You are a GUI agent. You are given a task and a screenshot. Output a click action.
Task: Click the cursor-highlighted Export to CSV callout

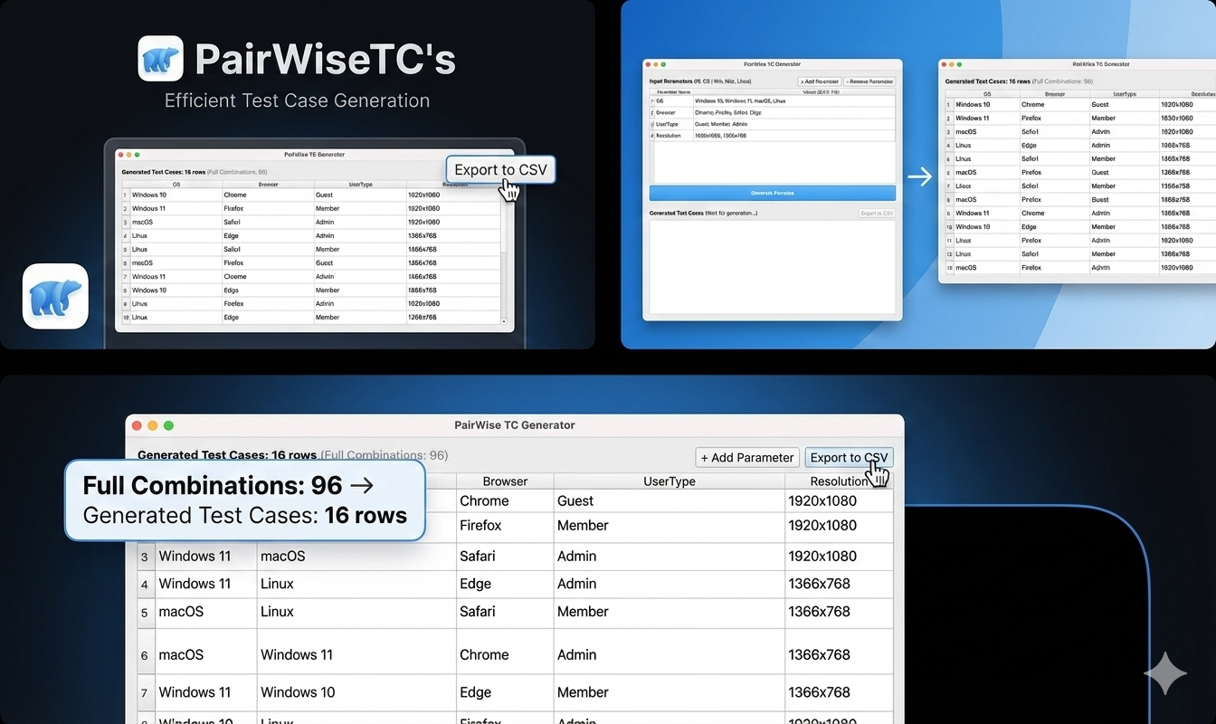pos(500,169)
